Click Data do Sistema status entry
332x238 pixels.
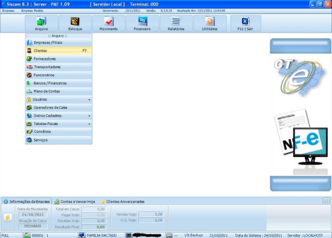click(258, 236)
